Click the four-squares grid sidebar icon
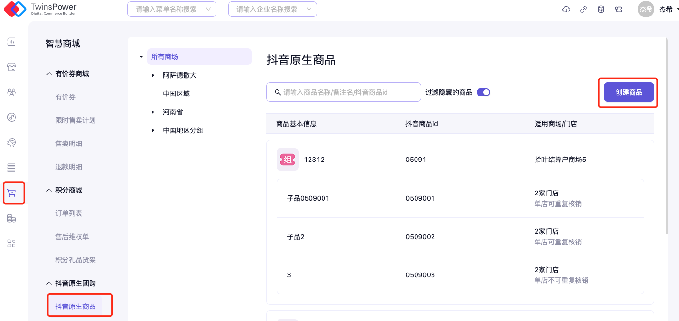The image size is (679, 321). pos(12,243)
